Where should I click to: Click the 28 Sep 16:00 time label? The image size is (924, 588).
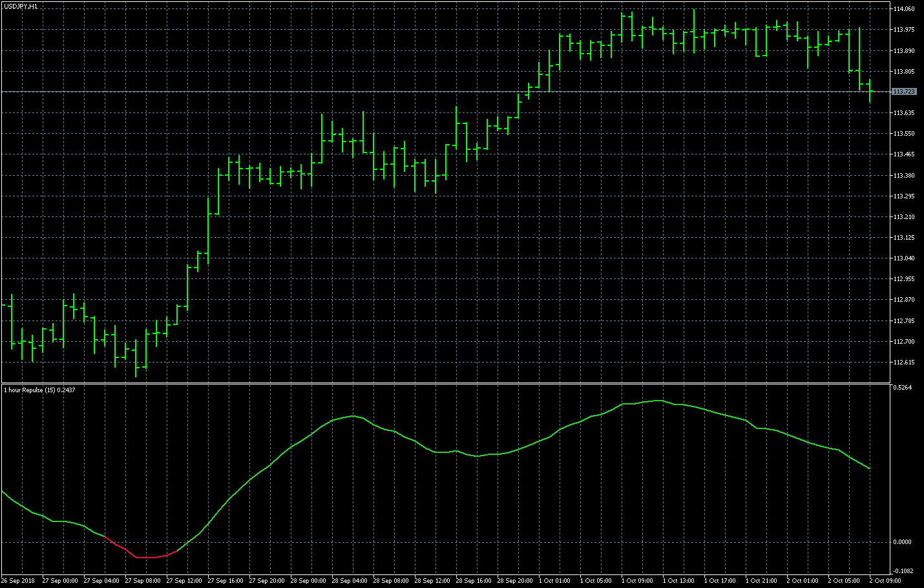[474, 581]
